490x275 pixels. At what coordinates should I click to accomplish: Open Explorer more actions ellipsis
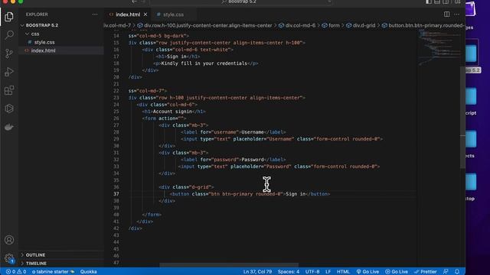tap(95, 15)
